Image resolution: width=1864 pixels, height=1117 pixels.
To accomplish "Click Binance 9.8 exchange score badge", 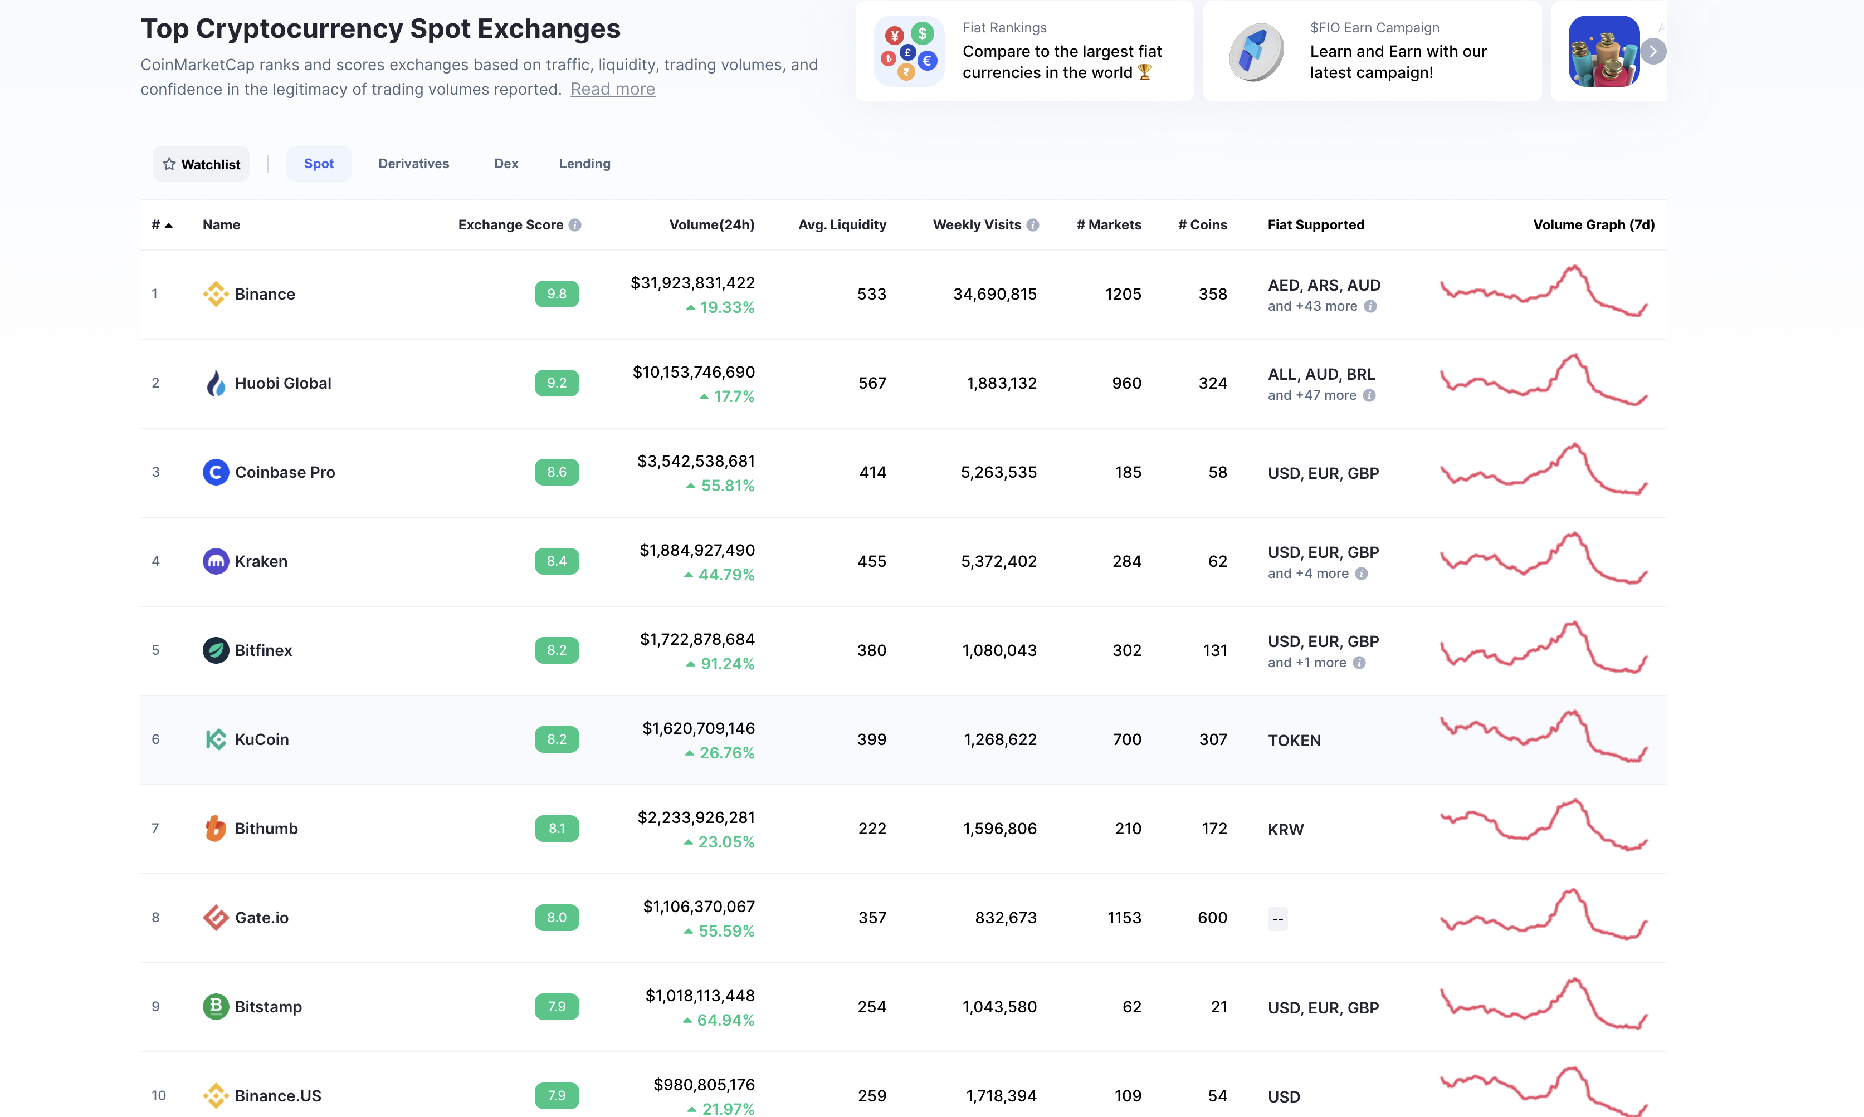I will click(x=557, y=295).
